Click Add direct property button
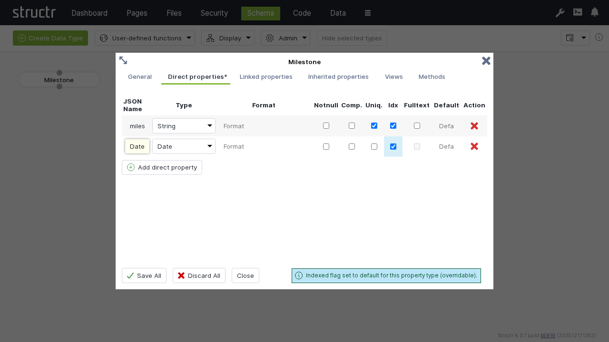The height and width of the screenshot is (342, 609). [x=162, y=167]
